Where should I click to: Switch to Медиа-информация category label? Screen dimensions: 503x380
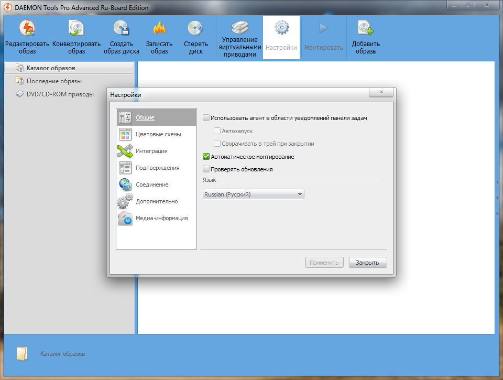tap(162, 218)
